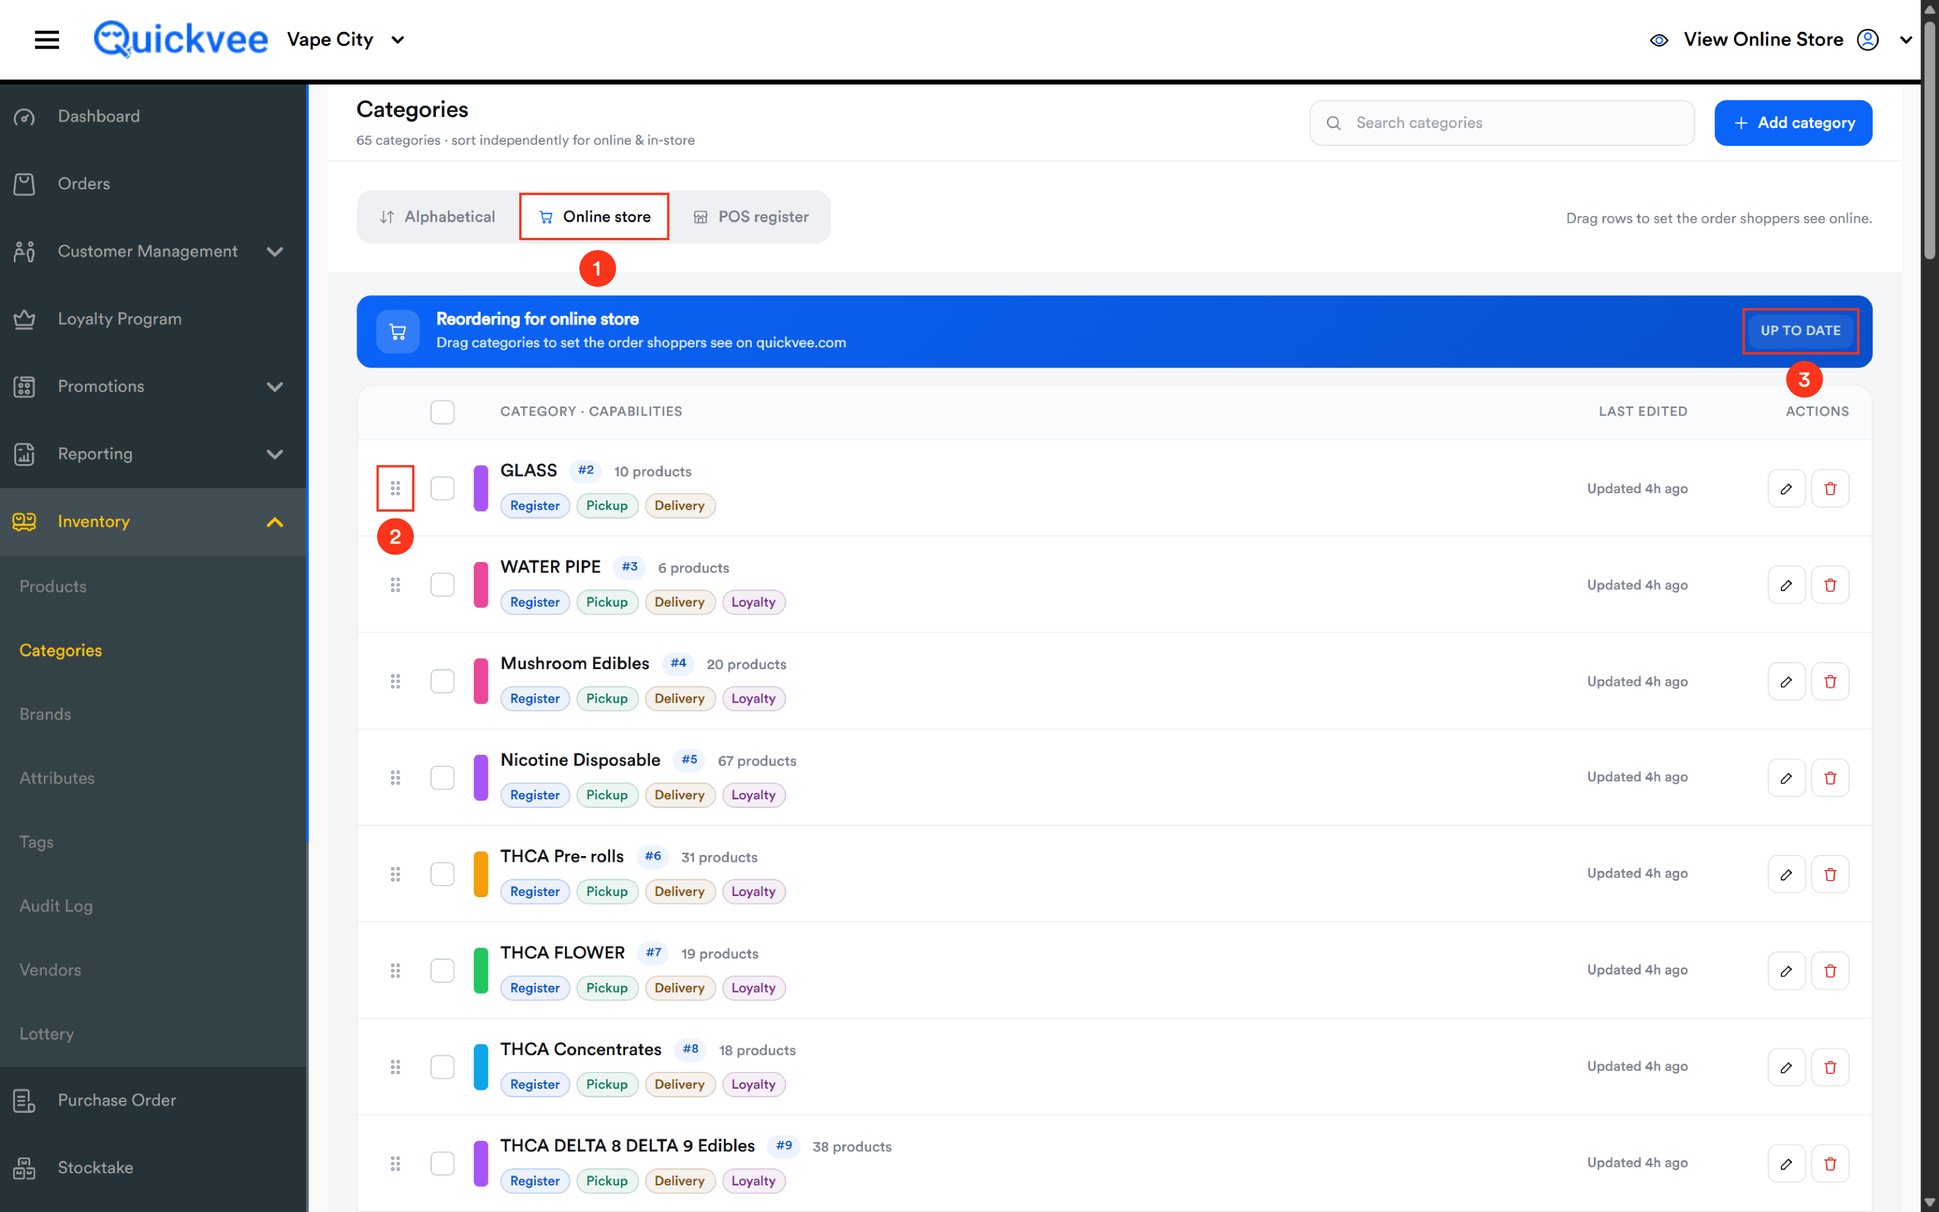Click the Search categories input field
The width and height of the screenshot is (1939, 1212).
(x=1501, y=123)
